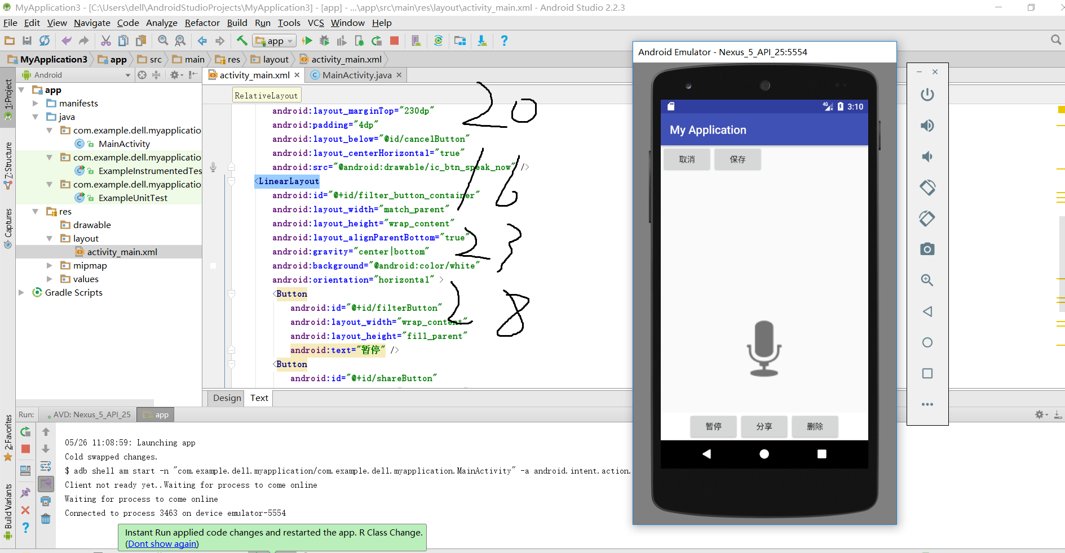
Task: Rotate emulator left icon
Action: click(x=927, y=188)
